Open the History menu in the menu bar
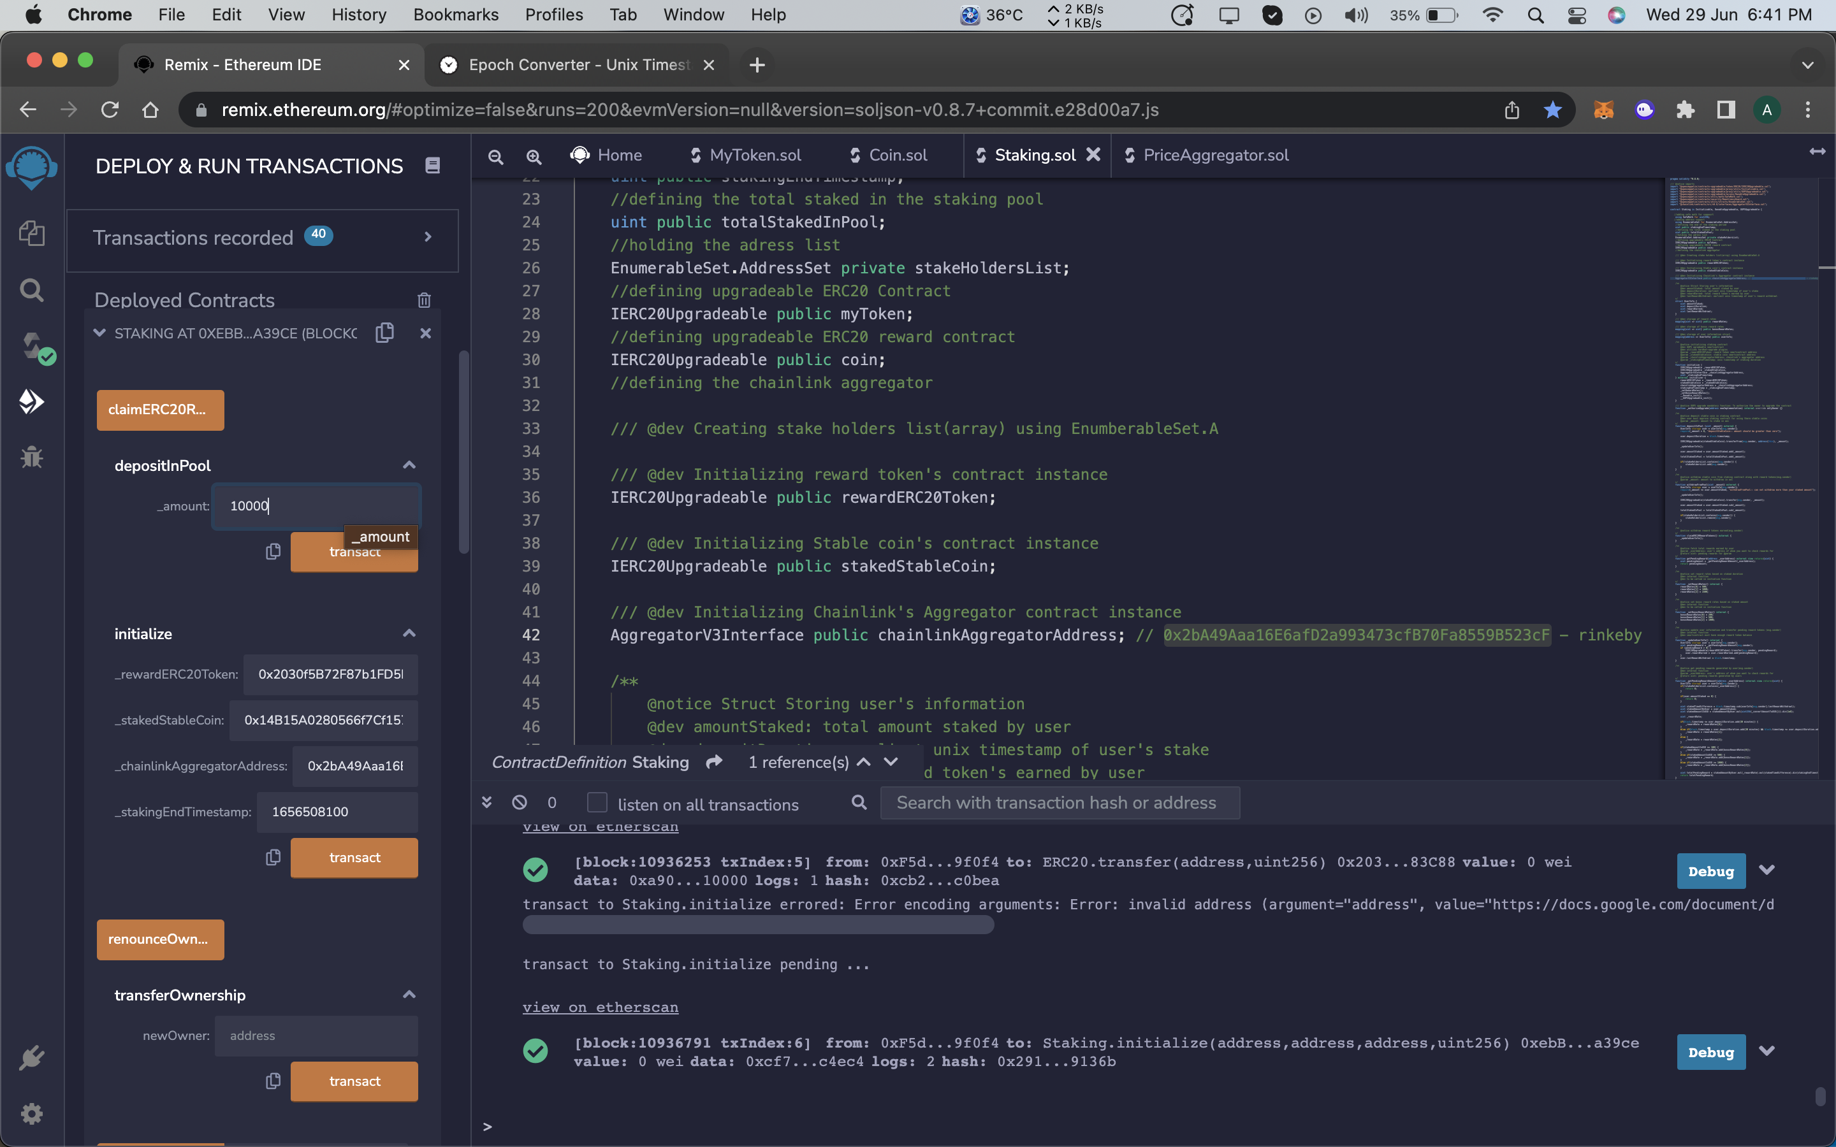 coord(358,15)
